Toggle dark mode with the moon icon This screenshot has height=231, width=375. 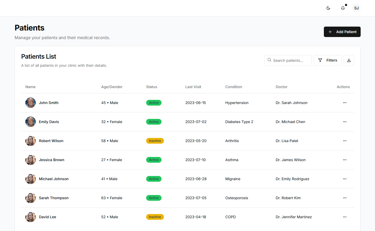click(328, 8)
